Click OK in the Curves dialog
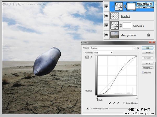The image size is (157, 117). [x=148, y=48]
